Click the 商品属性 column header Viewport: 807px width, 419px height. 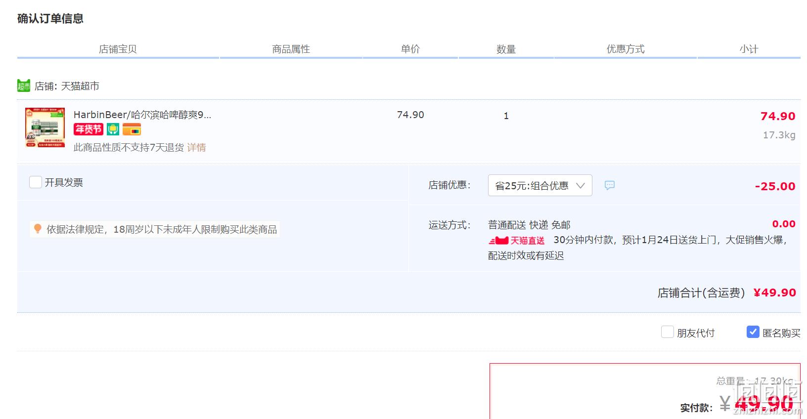(291, 49)
